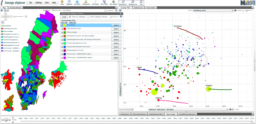Open the X-axis attribute dropdown

(188, 109)
